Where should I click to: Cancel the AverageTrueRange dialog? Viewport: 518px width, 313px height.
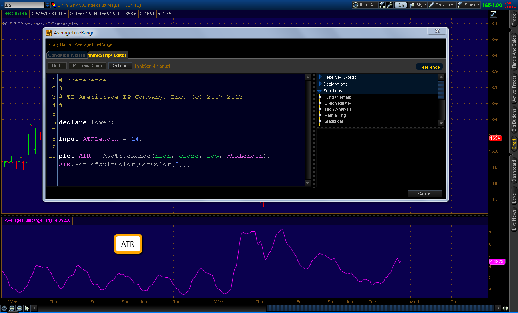425,193
